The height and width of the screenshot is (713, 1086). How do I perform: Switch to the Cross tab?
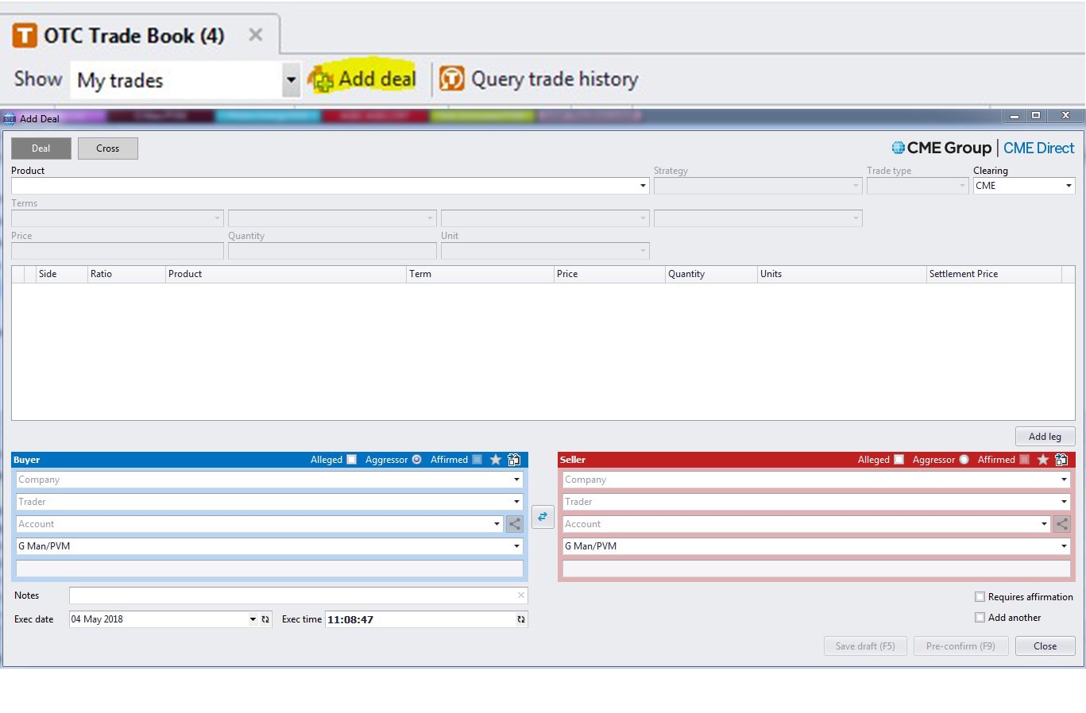[x=108, y=148]
